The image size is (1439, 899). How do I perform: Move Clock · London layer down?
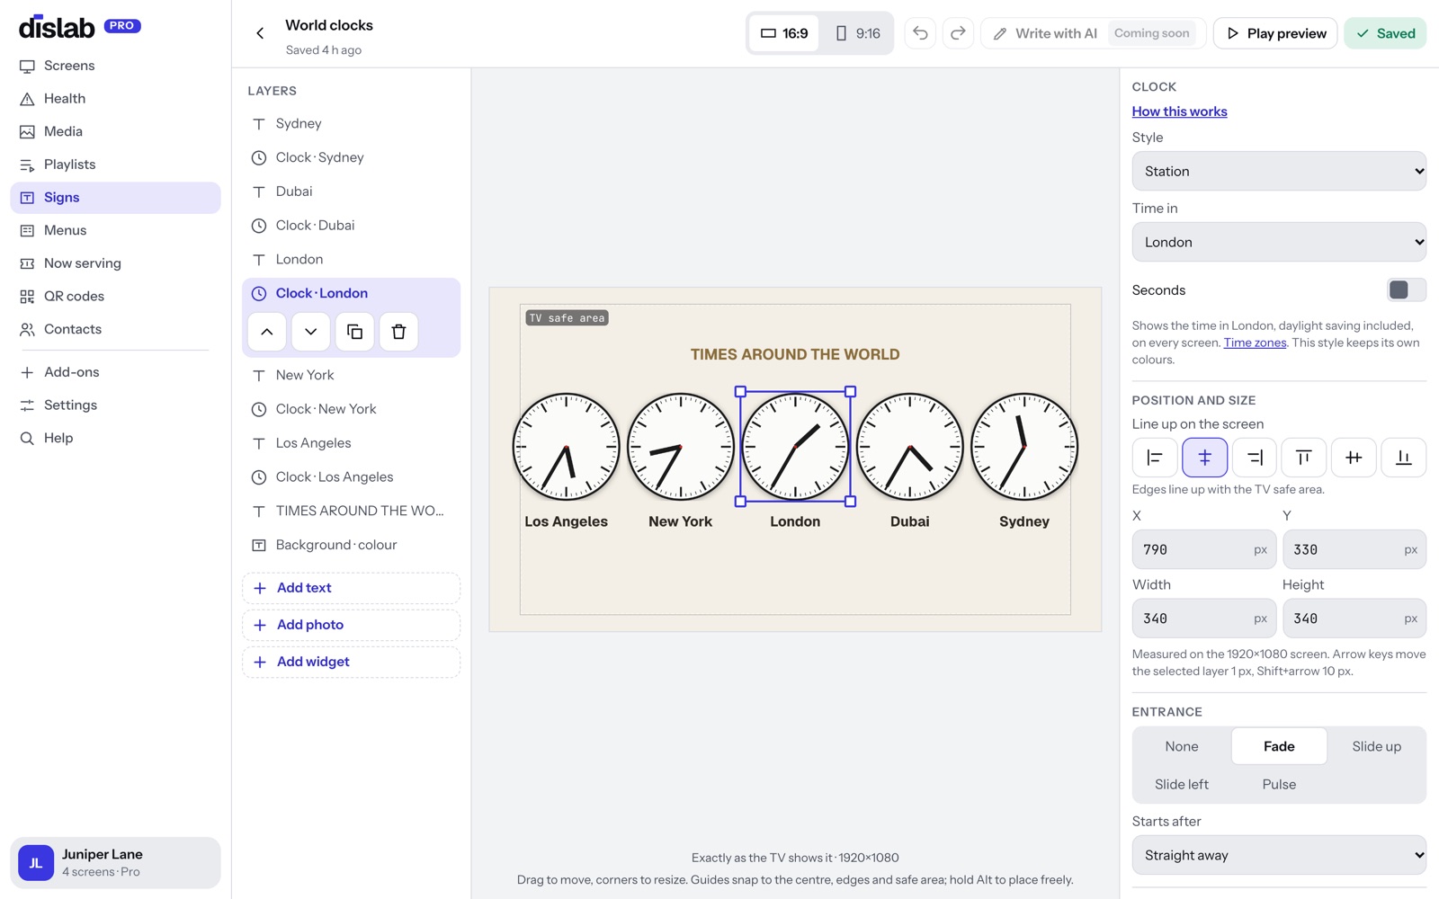(310, 332)
